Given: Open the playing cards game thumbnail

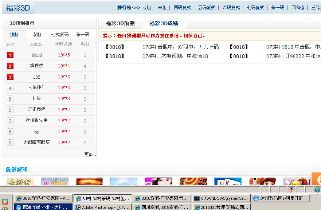Looking at the screenshot, I should click(x=228, y=181).
